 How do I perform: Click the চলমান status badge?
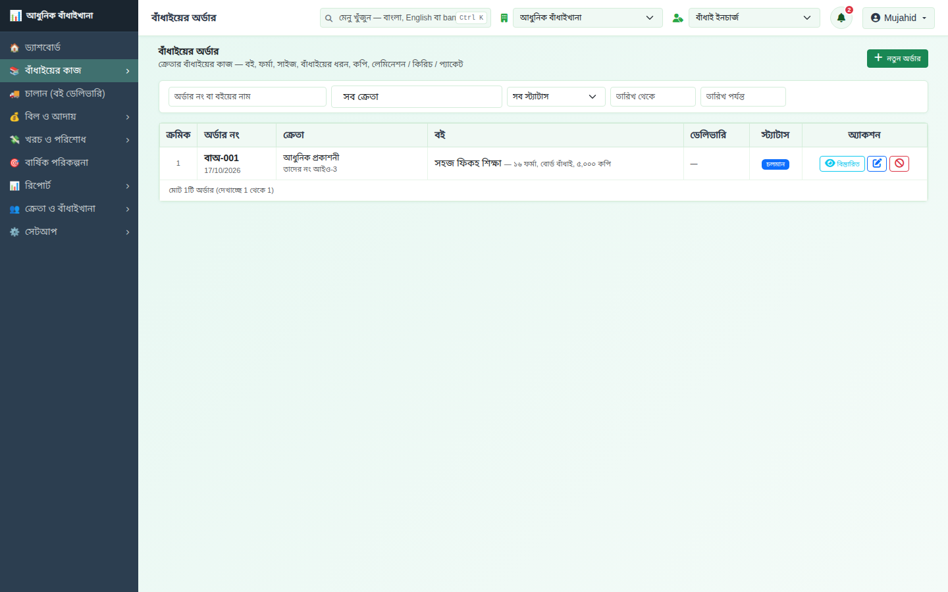pyautogui.click(x=776, y=164)
